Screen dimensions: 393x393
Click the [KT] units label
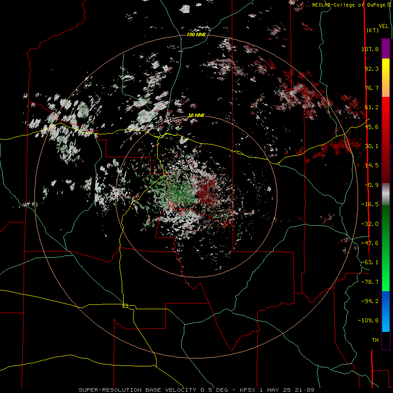point(372,30)
